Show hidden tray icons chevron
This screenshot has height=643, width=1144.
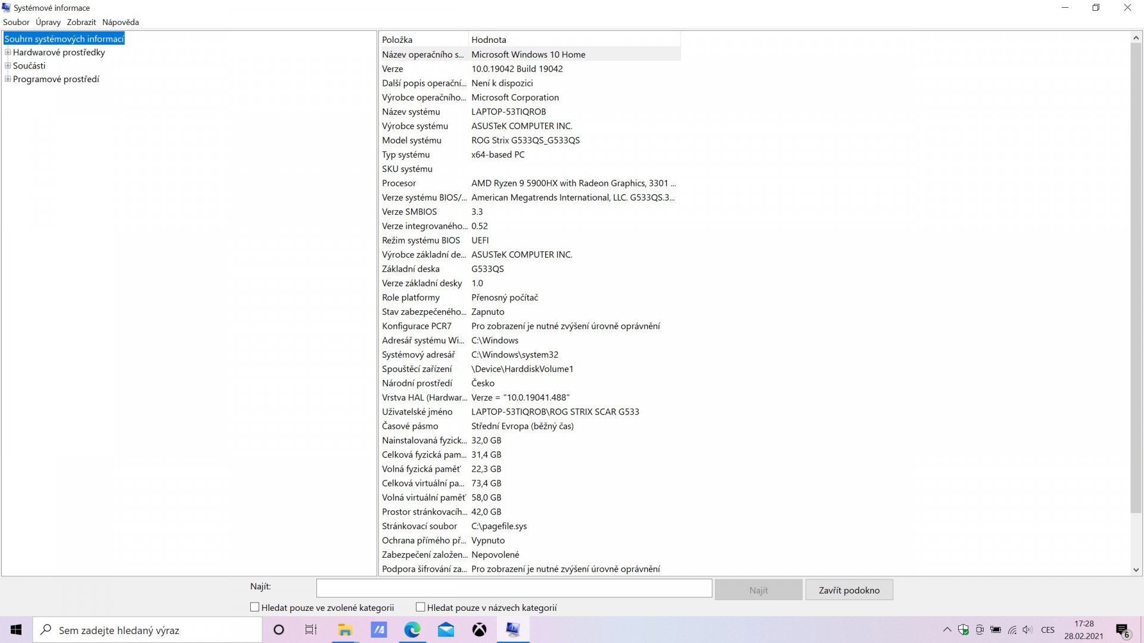(947, 630)
